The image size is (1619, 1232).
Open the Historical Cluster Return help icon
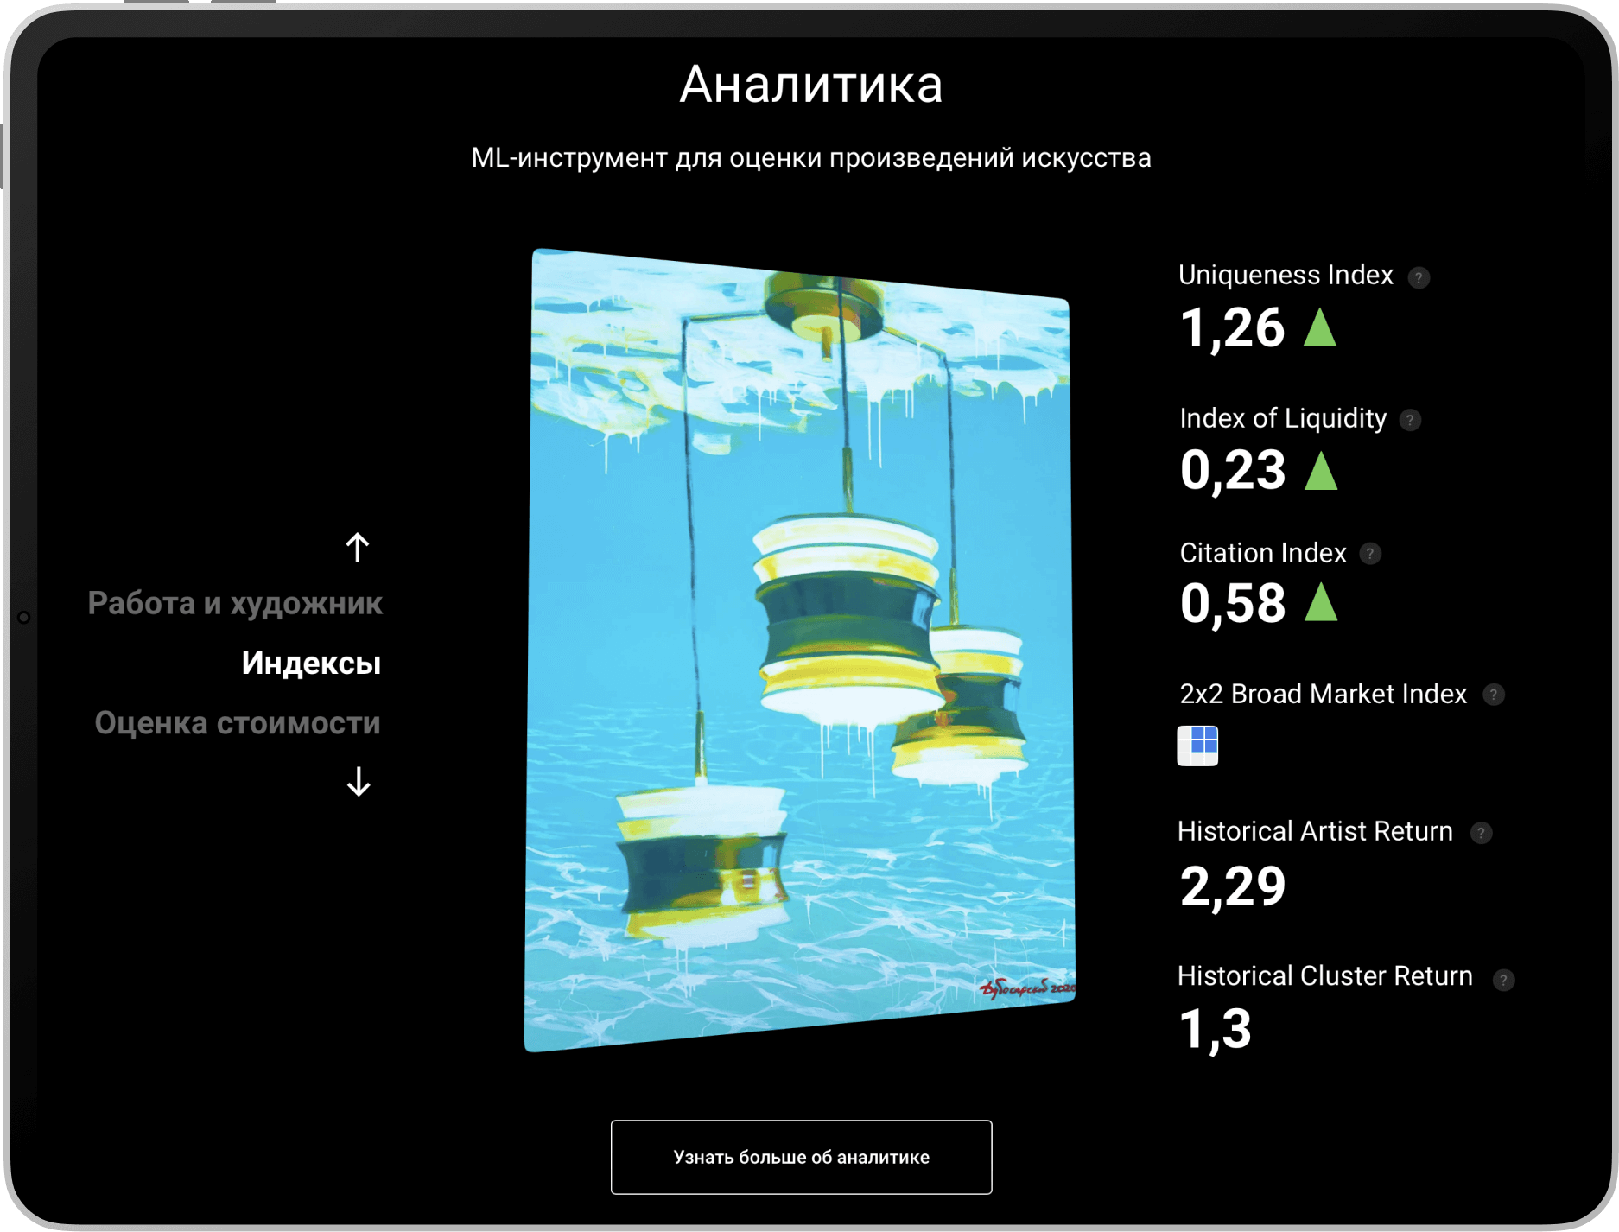pyautogui.click(x=1503, y=980)
